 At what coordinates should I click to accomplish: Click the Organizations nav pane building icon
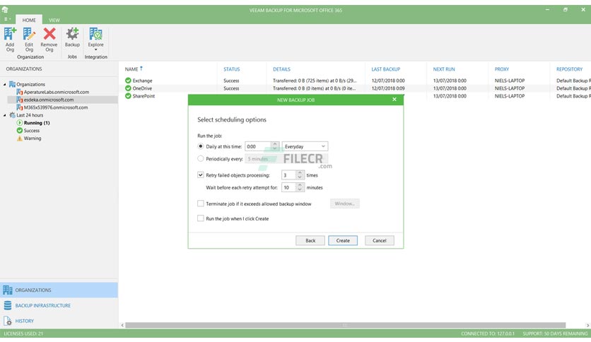(x=8, y=290)
